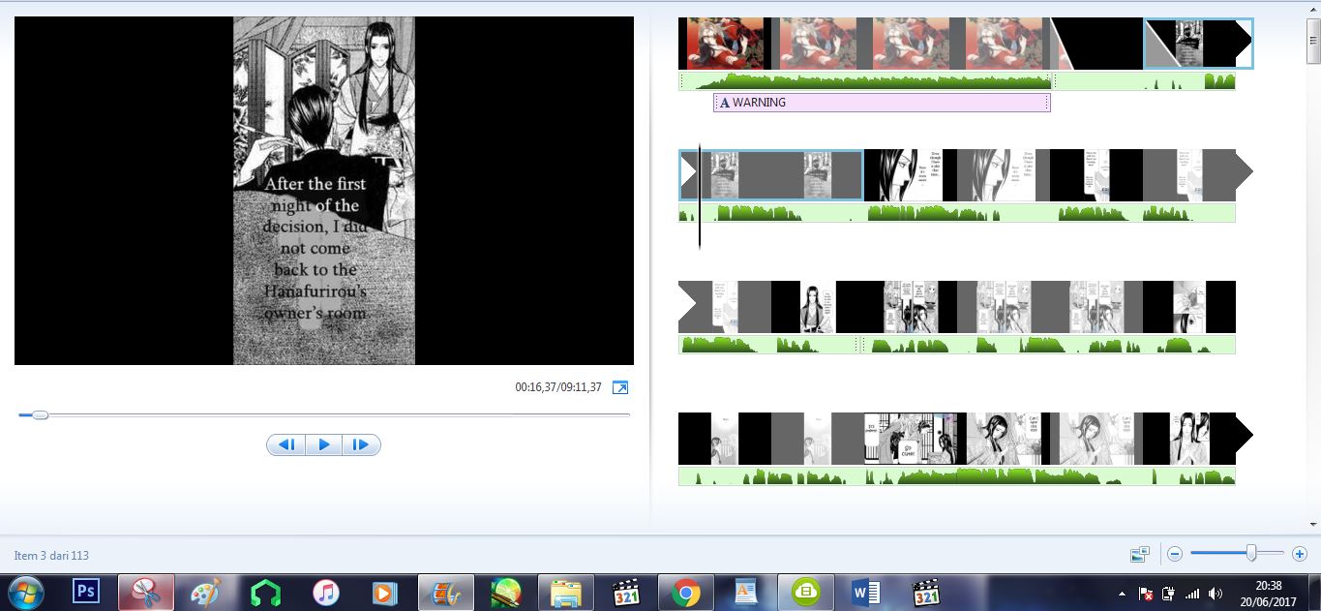
Task: Open full-screen preview next to timecode
Action: point(620,387)
